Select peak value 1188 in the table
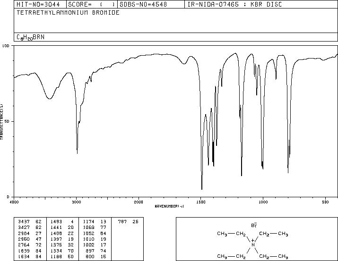Viewport: 338px width, 261px height. (x=56, y=257)
